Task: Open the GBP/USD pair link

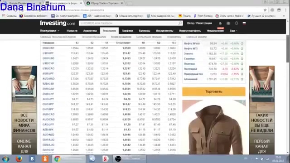Action: [x=48, y=58]
